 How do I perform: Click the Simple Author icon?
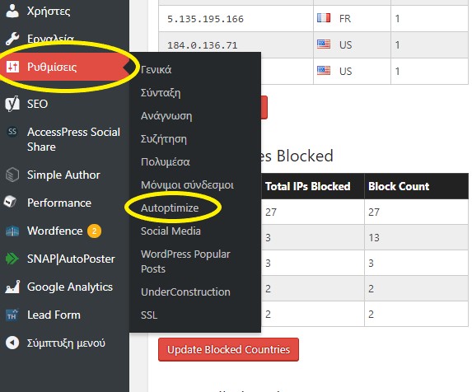pos(12,175)
